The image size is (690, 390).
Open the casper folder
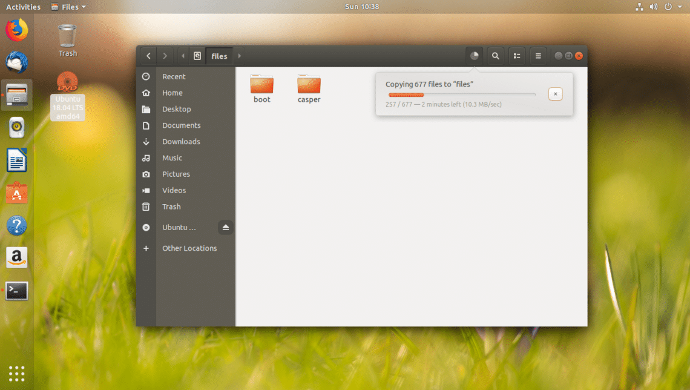tap(309, 88)
